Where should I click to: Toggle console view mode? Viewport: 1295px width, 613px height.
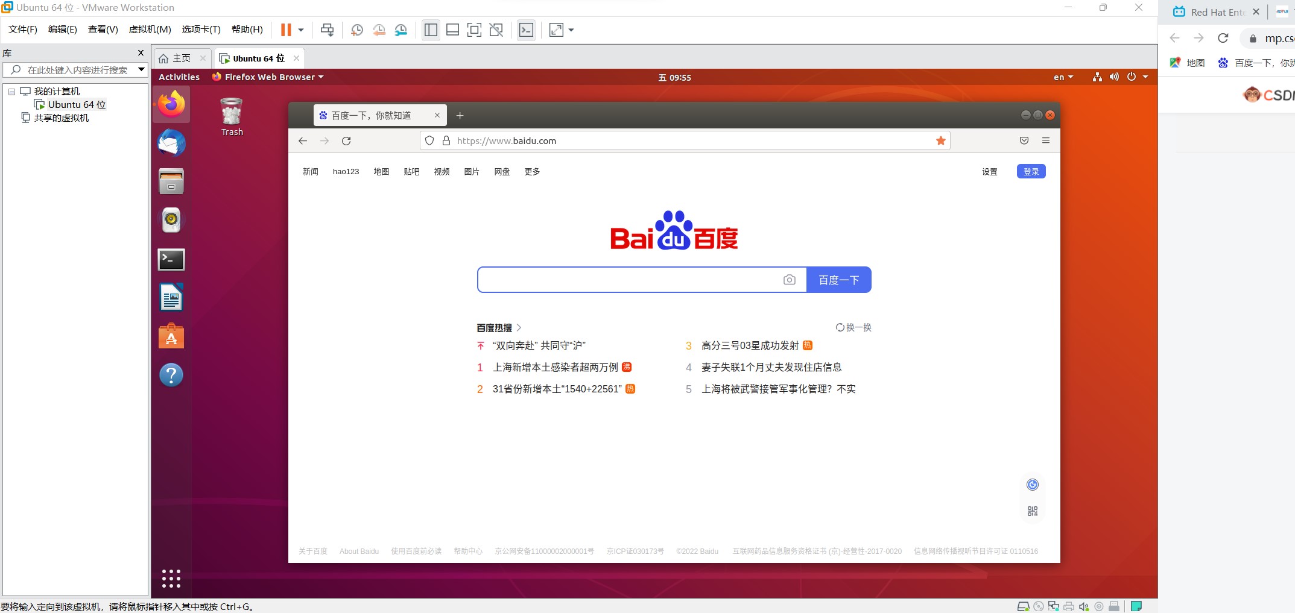526,30
